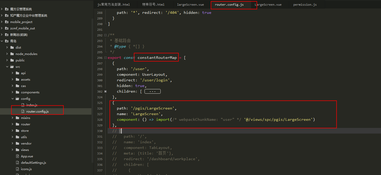Select the router.config.js tab

(x=229, y=5)
